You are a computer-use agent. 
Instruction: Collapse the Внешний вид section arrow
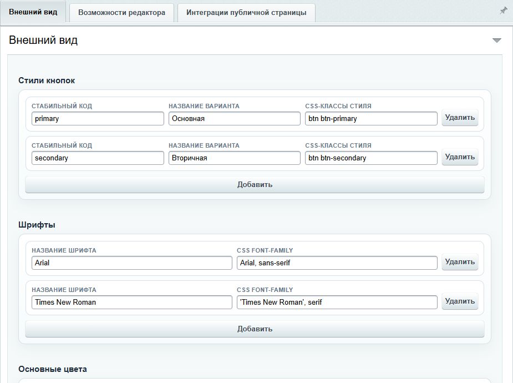pyautogui.click(x=497, y=41)
